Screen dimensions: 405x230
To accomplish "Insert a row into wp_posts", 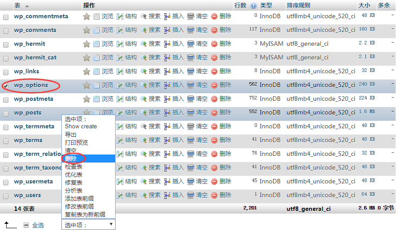I will point(174,113).
